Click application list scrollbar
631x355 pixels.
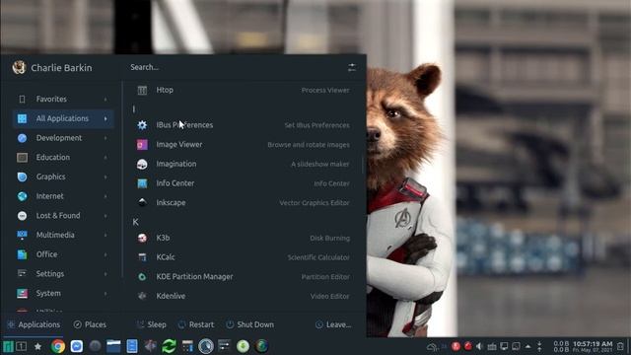(363, 165)
